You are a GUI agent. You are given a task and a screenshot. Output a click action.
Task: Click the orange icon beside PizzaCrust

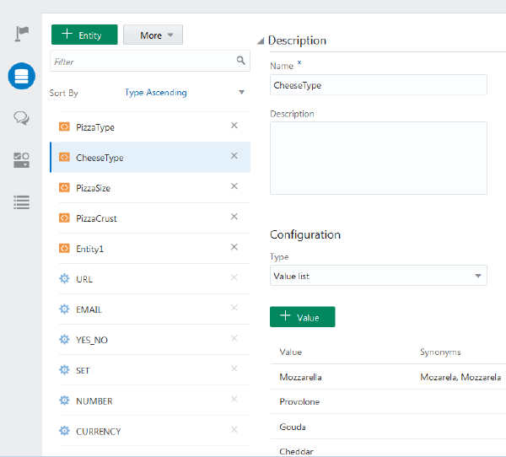64,218
